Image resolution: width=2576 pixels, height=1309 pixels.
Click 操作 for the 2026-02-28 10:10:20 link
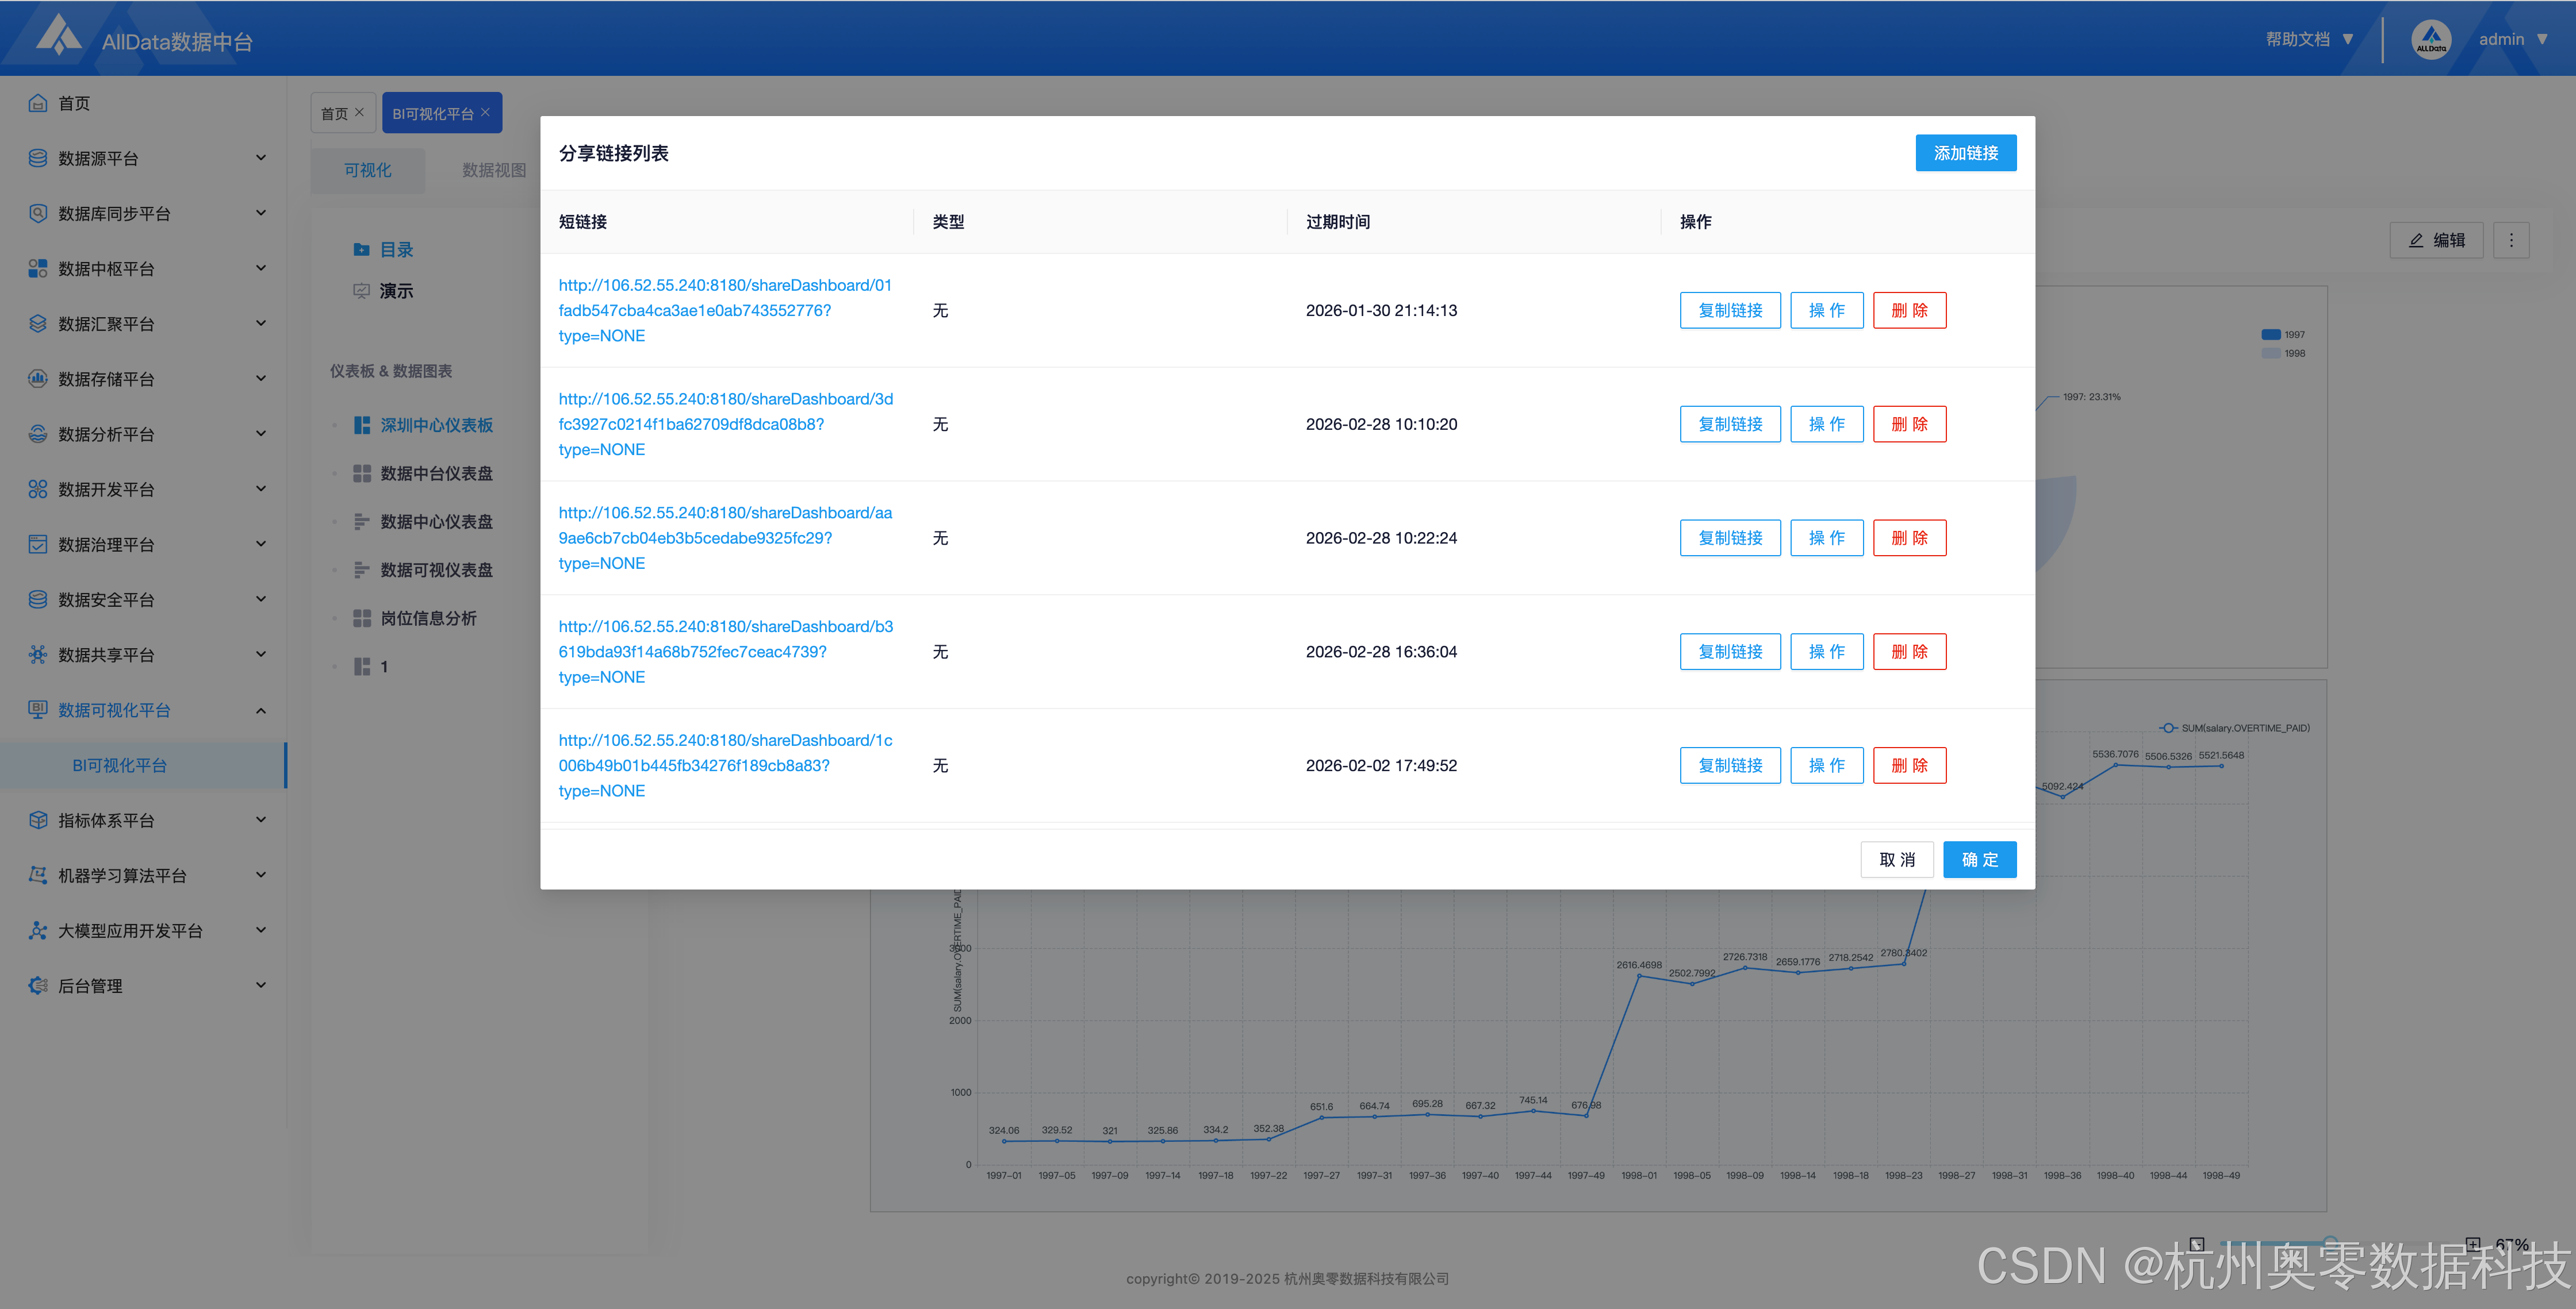click(x=1826, y=425)
